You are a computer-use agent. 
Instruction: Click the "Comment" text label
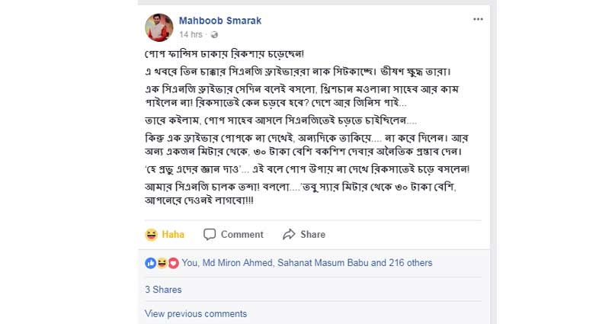(x=242, y=235)
